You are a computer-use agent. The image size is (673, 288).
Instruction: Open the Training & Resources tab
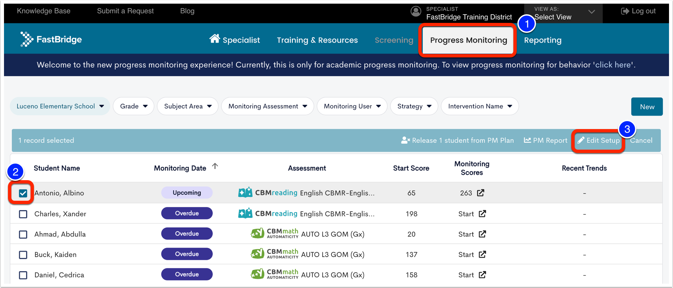click(317, 40)
